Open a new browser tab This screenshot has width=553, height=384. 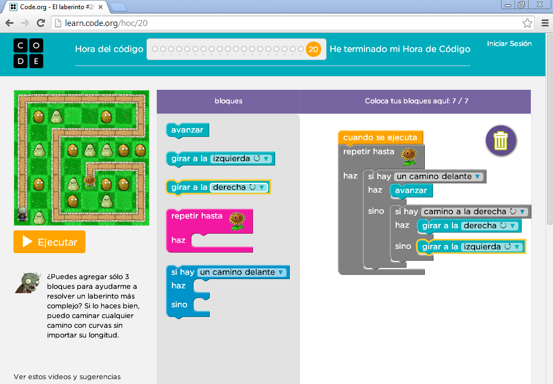point(118,7)
